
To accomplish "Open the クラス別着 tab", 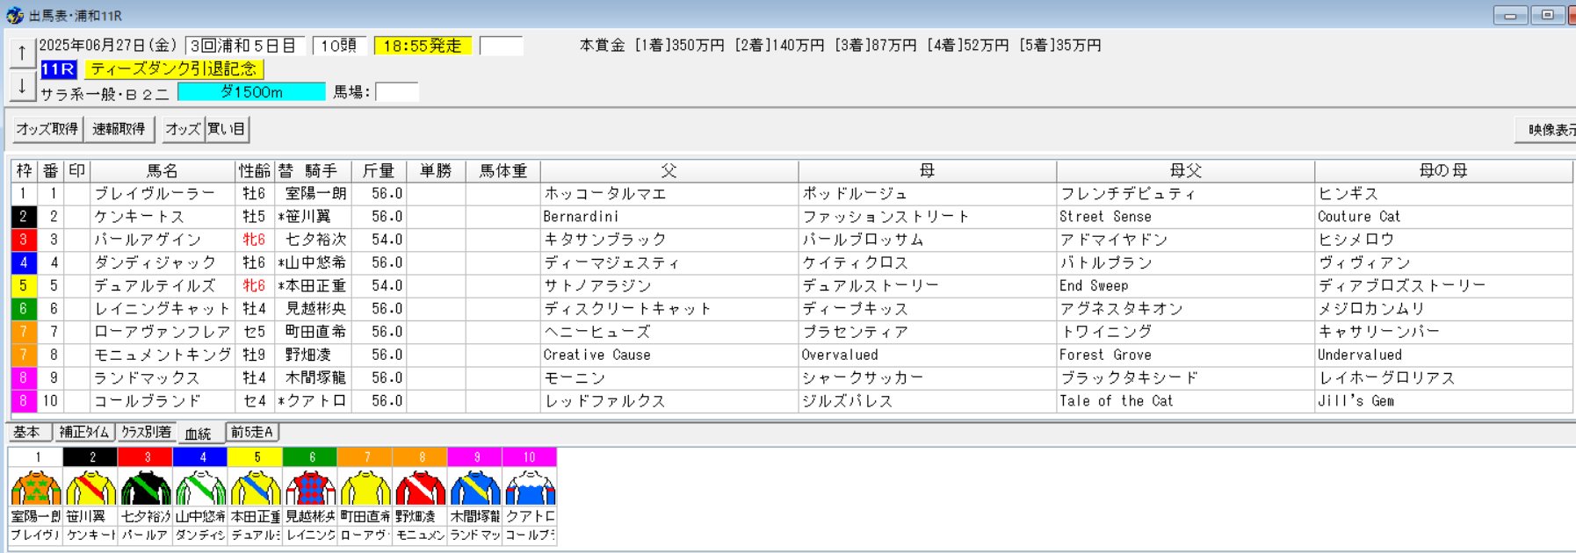I will coord(146,432).
